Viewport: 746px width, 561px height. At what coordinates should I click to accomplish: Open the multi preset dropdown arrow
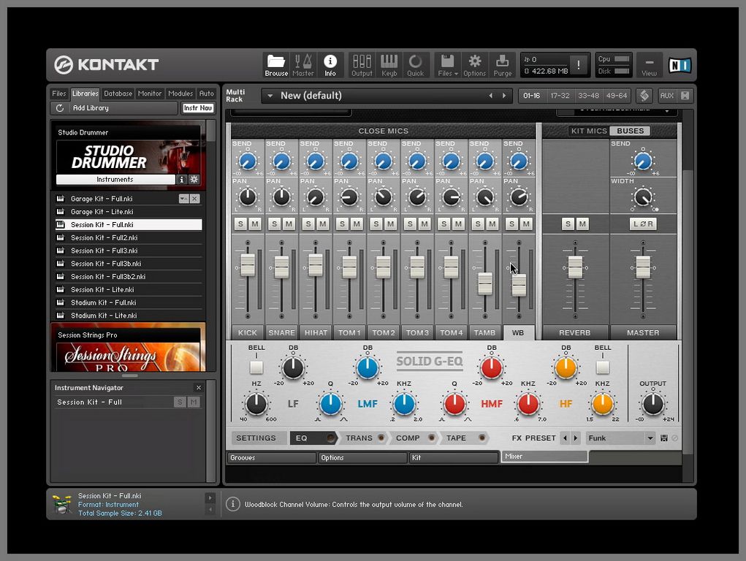tap(270, 96)
